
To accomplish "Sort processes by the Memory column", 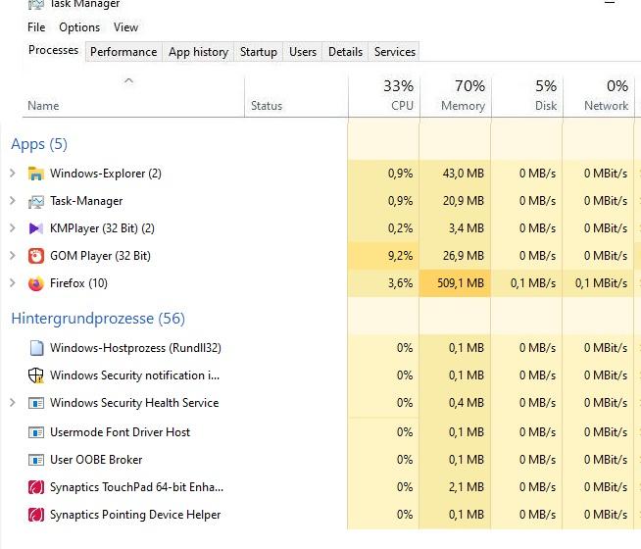I will [x=456, y=96].
